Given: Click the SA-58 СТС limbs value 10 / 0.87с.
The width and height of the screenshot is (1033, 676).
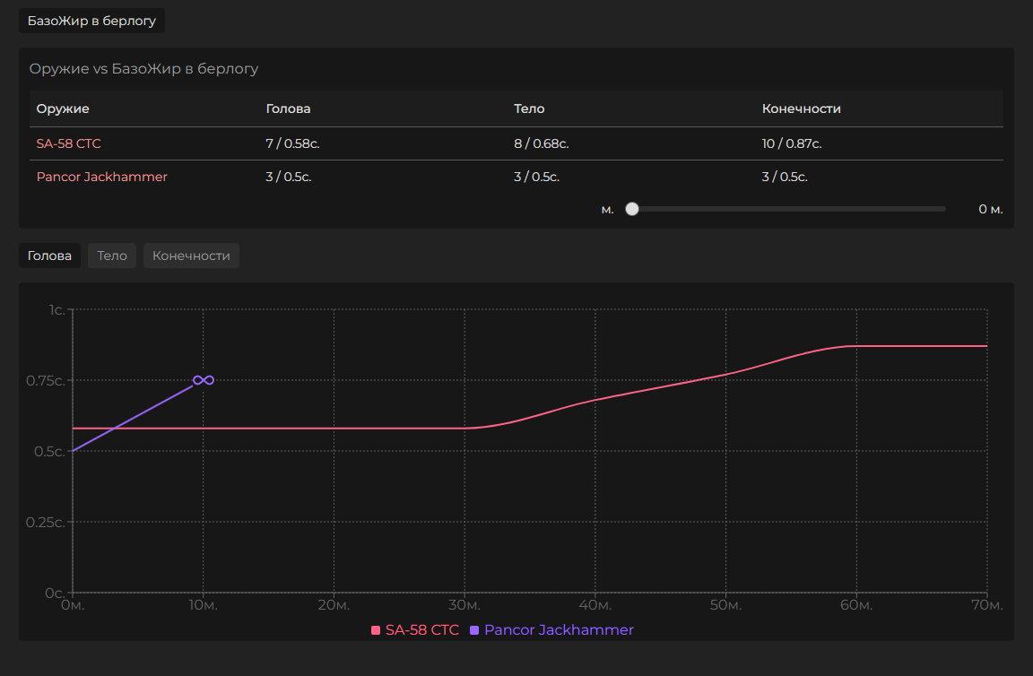Looking at the screenshot, I should pos(792,143).
